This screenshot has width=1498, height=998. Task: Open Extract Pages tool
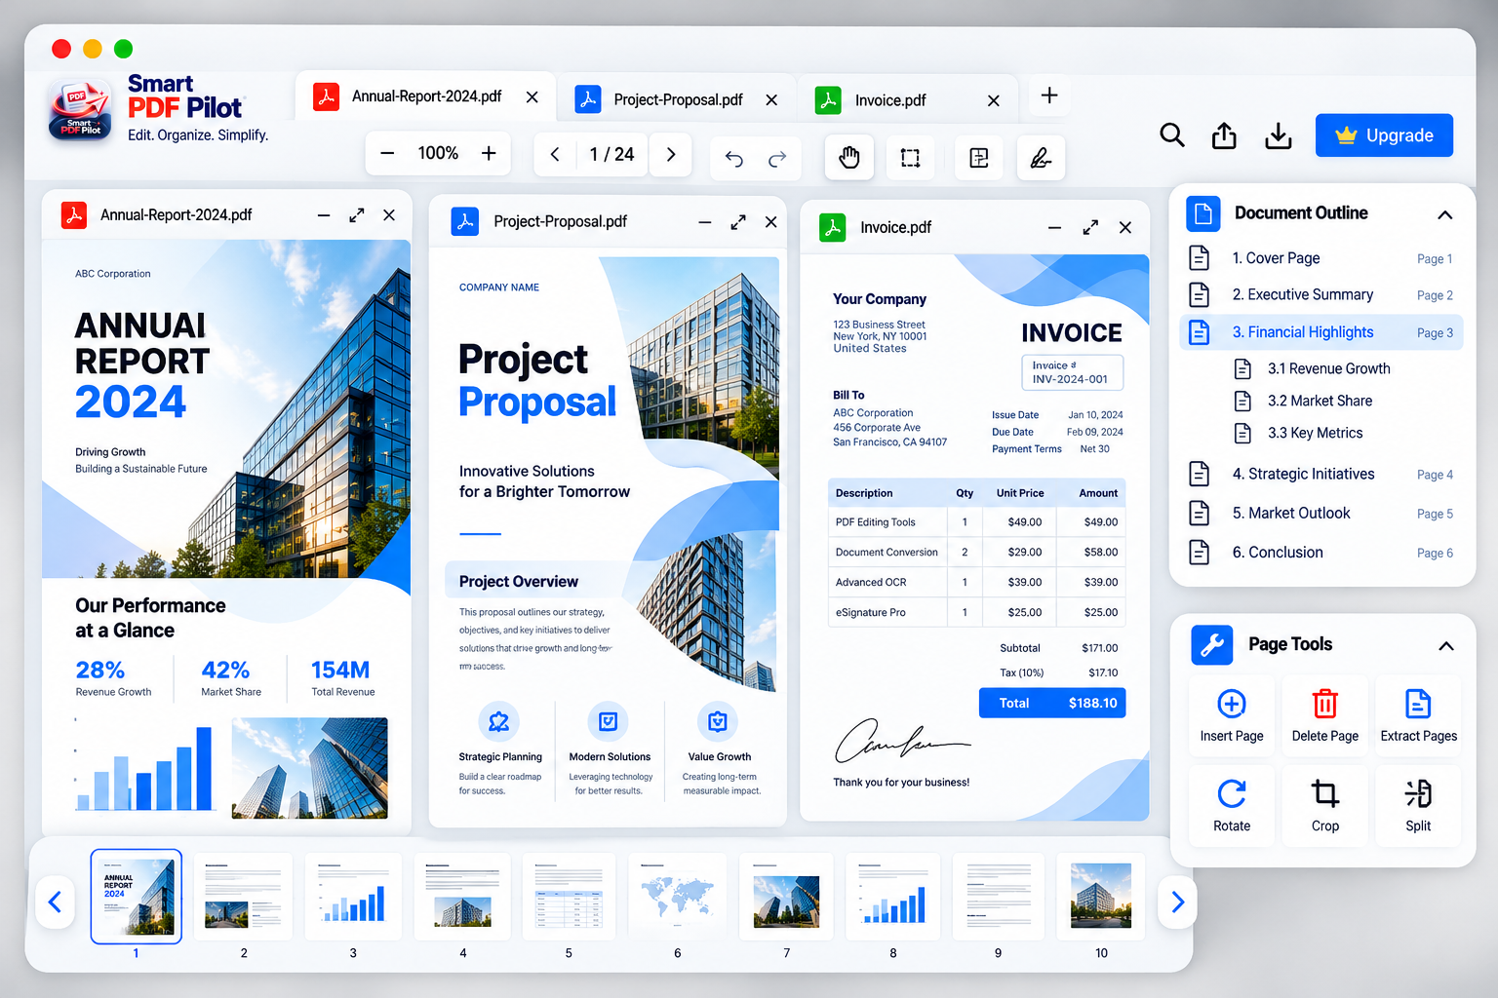(1419, 716)
